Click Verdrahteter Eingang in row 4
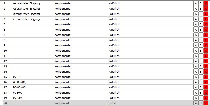Viewport: 210px width, 106px height. point(26,19)
